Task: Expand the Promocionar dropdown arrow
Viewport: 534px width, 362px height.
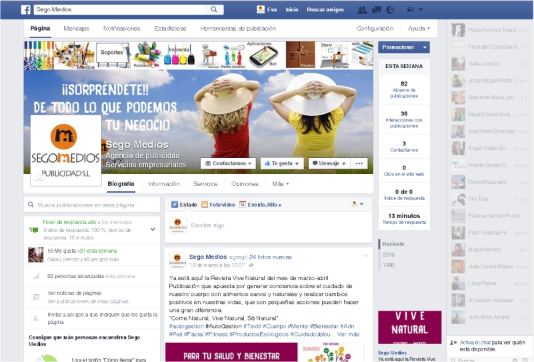Action: pos(425,47)
